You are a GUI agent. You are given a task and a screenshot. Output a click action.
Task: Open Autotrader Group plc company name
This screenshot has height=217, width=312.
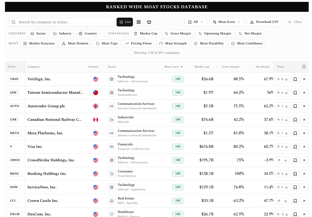point(46,106)
